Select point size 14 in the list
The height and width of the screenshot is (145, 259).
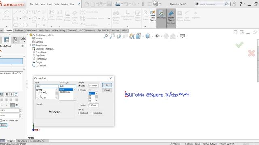(90, 96)
